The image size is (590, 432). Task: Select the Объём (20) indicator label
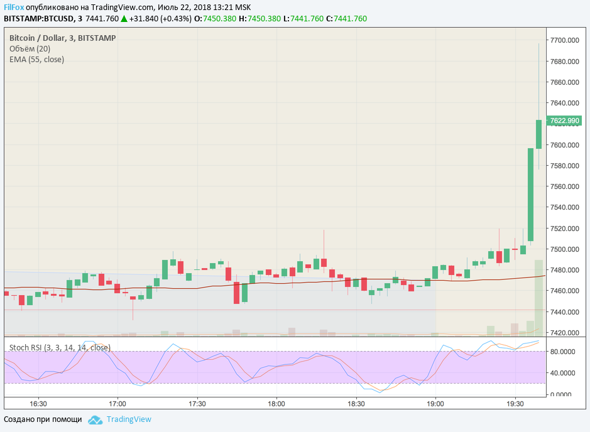30,48
